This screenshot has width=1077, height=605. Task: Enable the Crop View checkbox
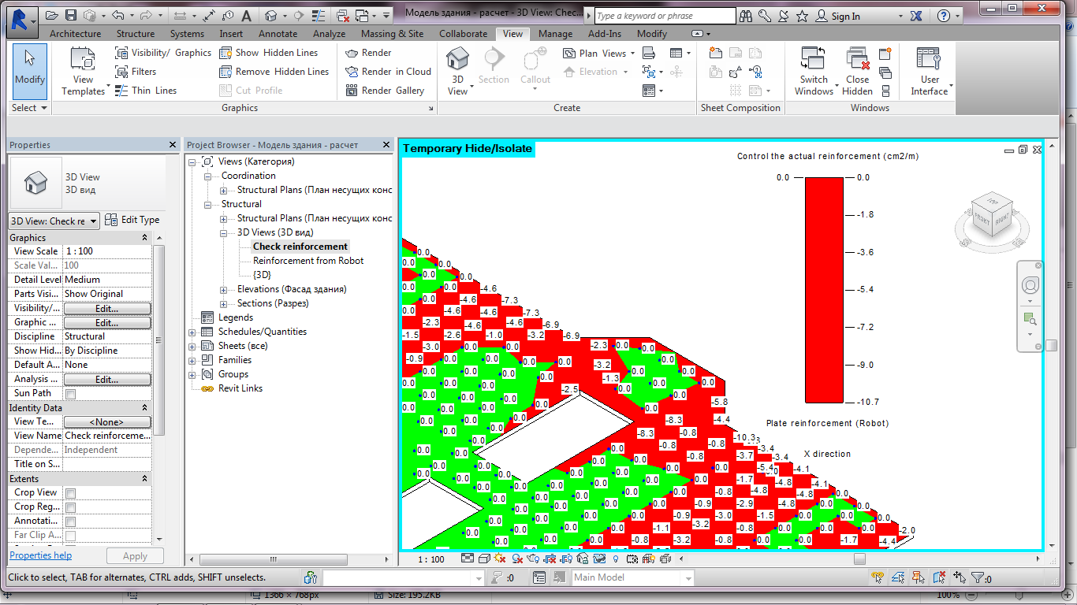(69, 492)
